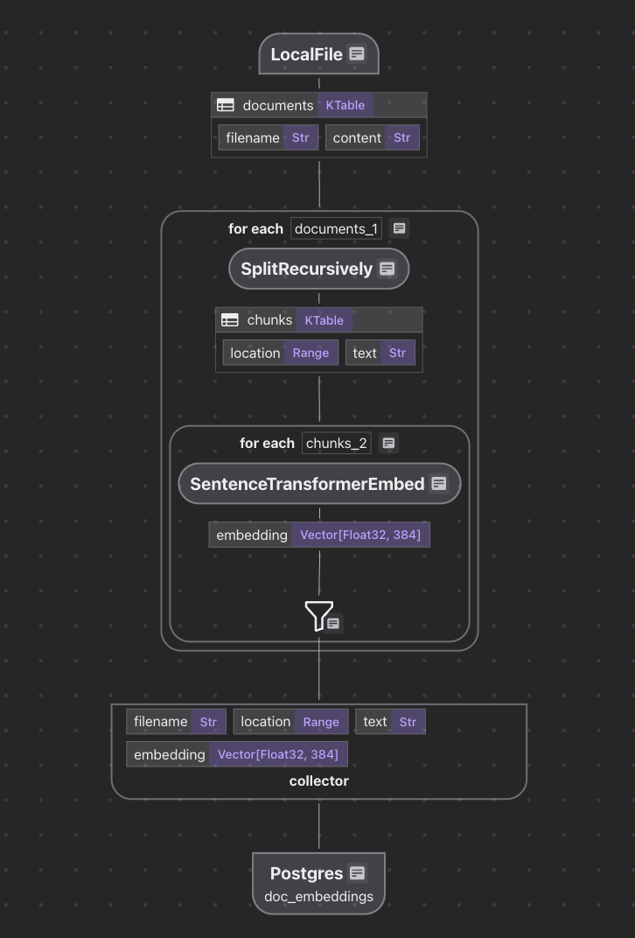Click the collector label

click(x=319, y=780)
